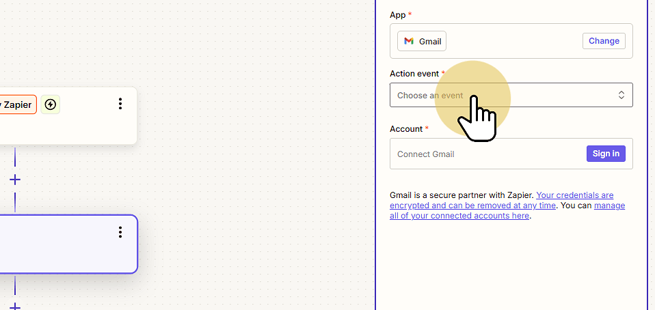Click the lightning bolt icon on trigger step
This screenshot has width=655, height=310.
tap(50, 104)
